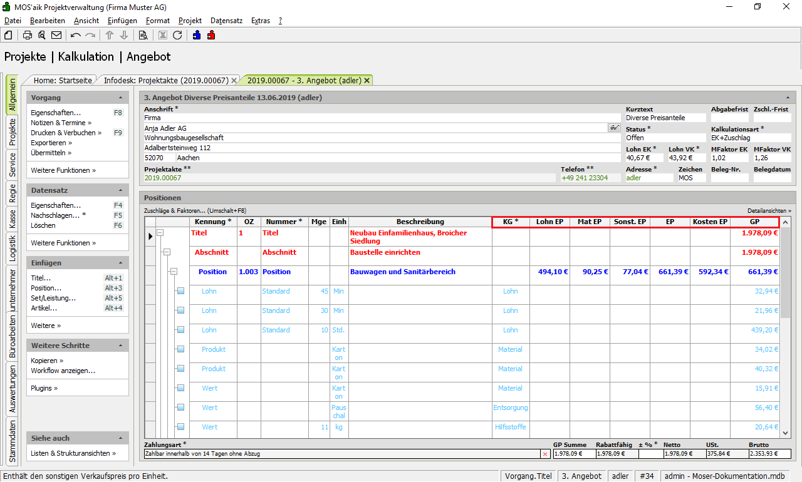Screen dimensions: 802x482
Task: Switch to Infodesk: Projektakte tab
Action: pos(166,80)
